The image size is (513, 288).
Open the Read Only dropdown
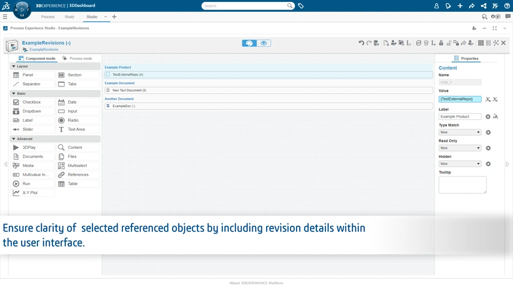click(460, 148)
